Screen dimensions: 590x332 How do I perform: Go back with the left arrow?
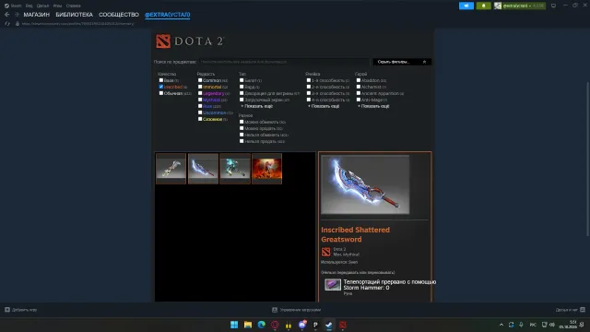[6, 15]
